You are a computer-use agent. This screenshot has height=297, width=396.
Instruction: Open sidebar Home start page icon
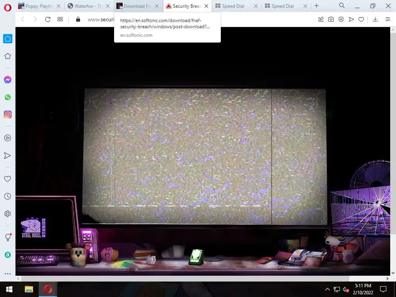(8, 39)
